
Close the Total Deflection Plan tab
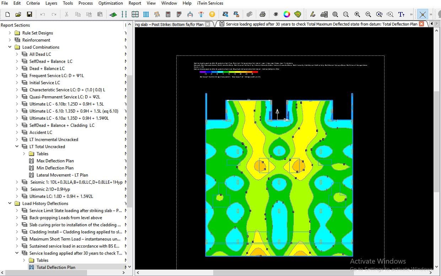pos(421,24)
